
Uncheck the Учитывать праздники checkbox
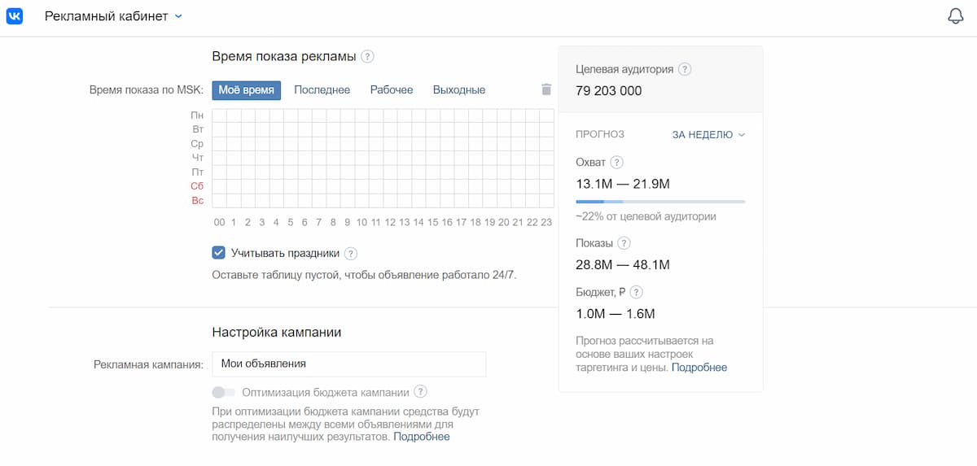218,253
